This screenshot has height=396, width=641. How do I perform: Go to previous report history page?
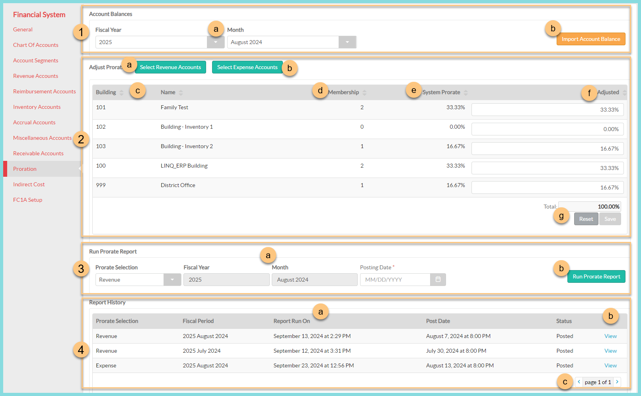(579, 382)
